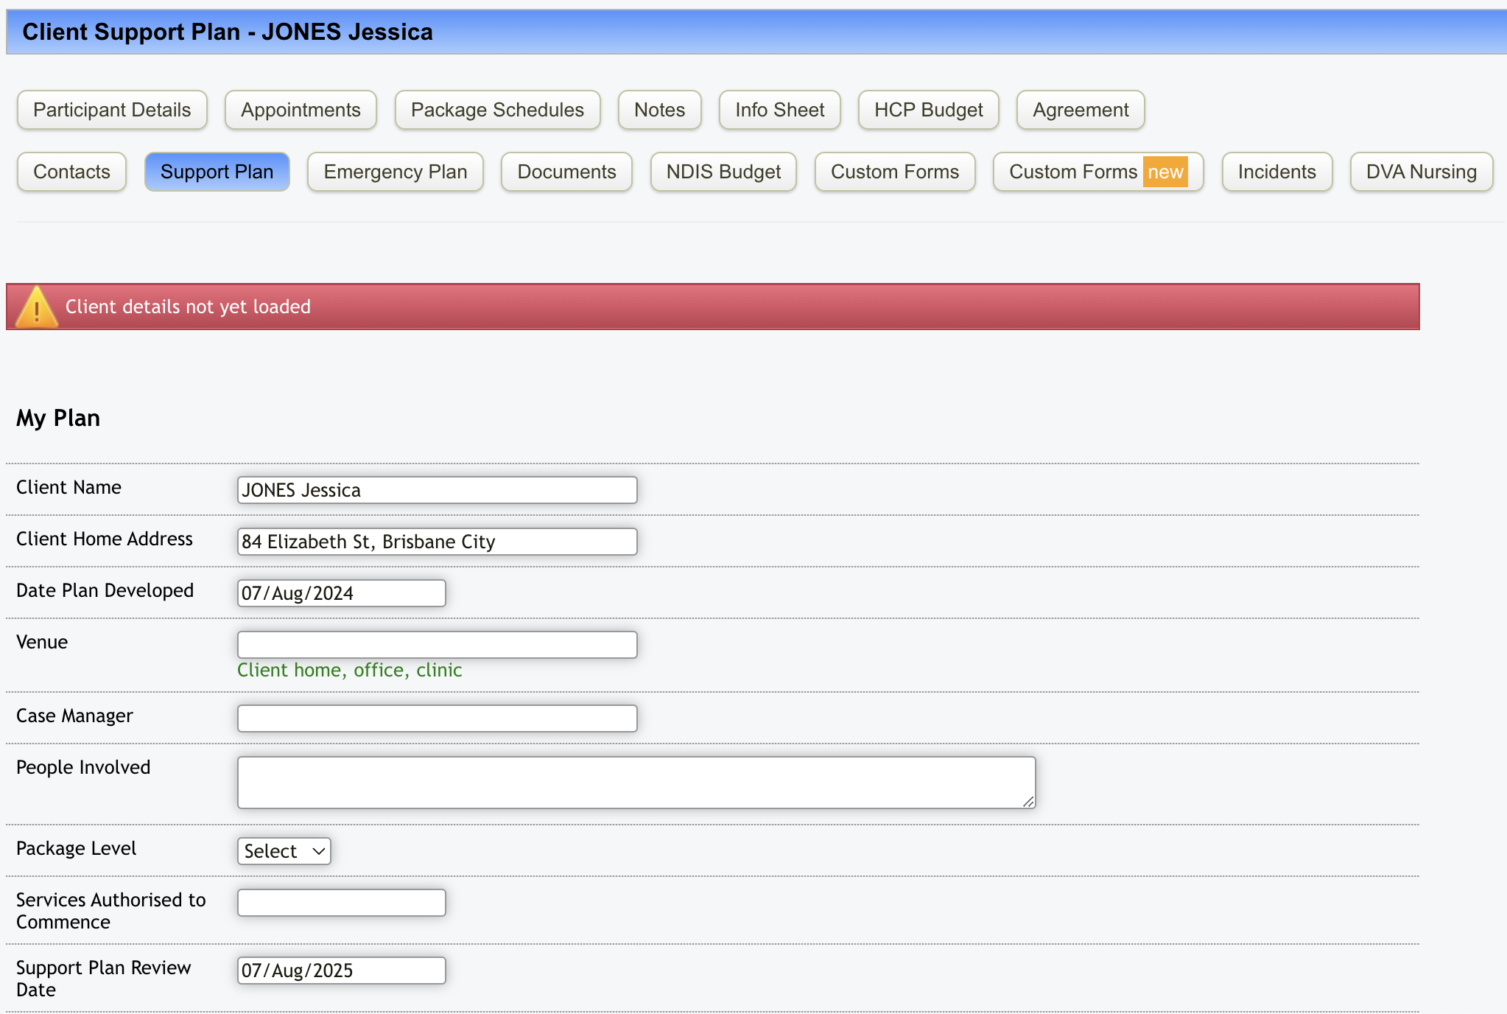
Task: Click the Documents tab button
Action: 566,172
